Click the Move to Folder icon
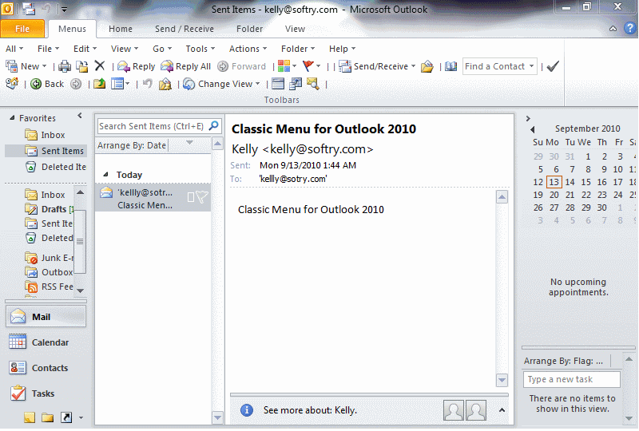 point(82,66)
